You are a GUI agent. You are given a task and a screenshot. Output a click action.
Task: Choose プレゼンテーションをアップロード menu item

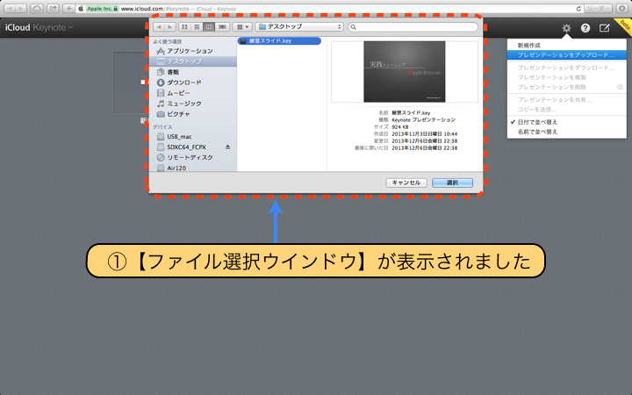point(567,54)
